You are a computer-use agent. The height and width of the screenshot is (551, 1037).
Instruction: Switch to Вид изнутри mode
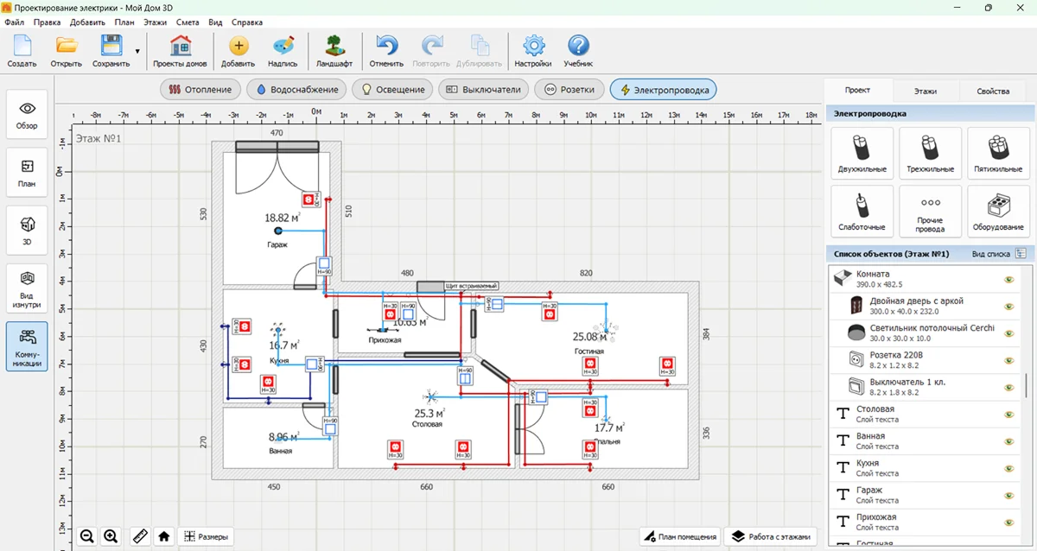click(27, 289)
